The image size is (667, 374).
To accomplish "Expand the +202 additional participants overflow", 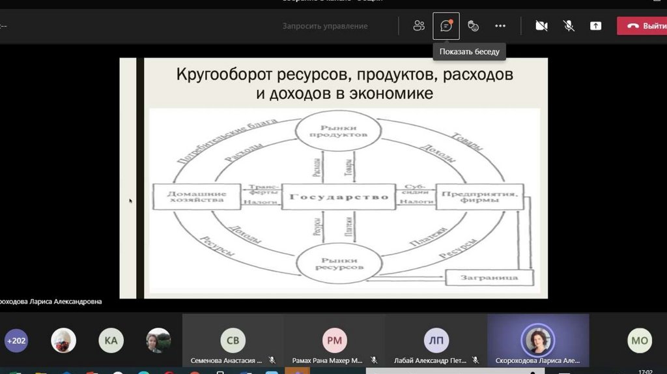I will [x=16, y=340].
